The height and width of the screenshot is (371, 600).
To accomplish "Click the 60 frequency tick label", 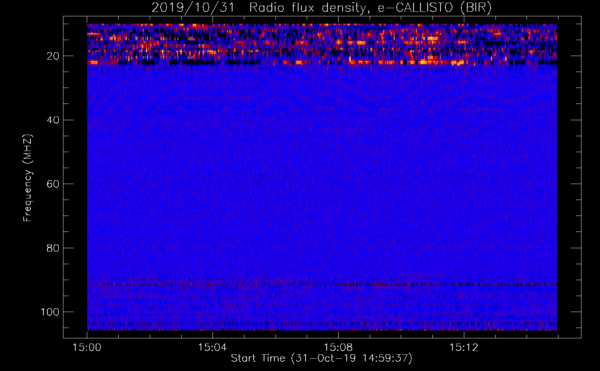I will coord(53,184).
